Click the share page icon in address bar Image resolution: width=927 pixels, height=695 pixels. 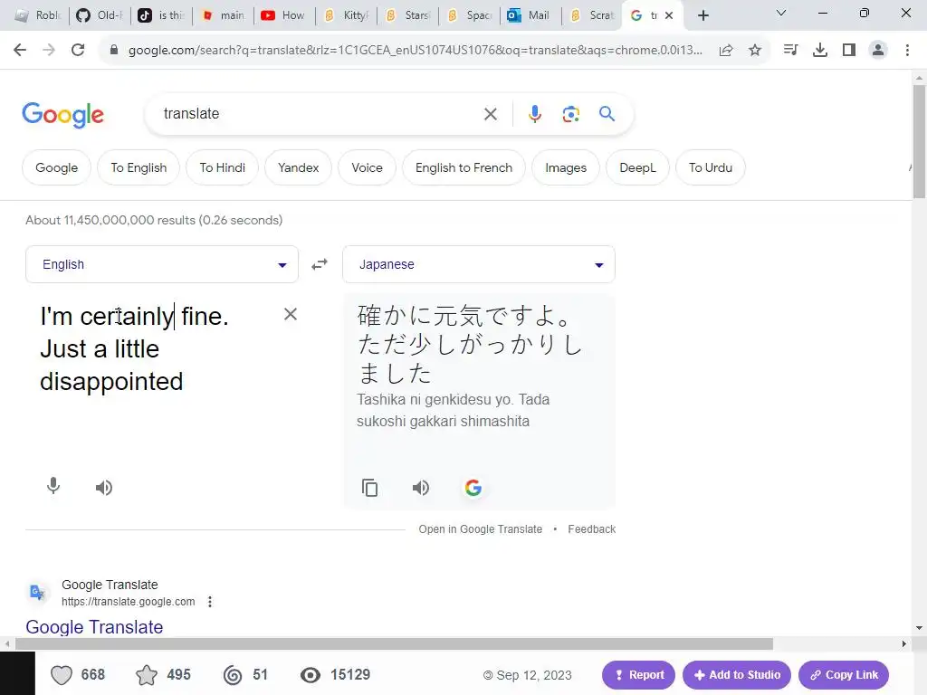click(726, 51)
